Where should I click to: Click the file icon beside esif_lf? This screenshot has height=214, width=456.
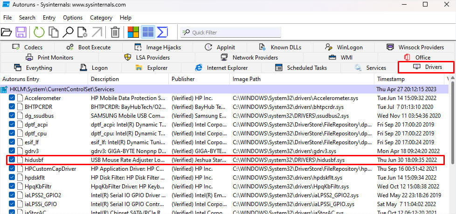(20, 142)
